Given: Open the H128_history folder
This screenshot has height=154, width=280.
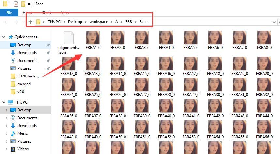Looking at the screenshot, I should (28, 76).
